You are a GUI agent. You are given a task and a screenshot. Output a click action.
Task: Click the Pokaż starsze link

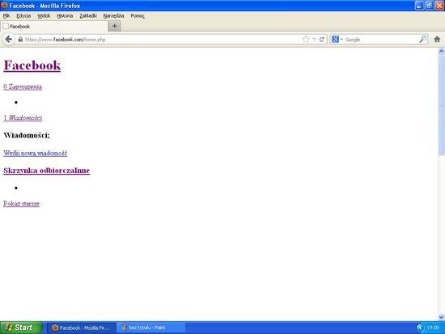21,204
